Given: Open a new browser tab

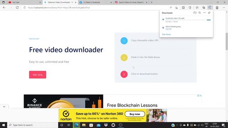Looking at the screenshot, I should click(151, 2).
